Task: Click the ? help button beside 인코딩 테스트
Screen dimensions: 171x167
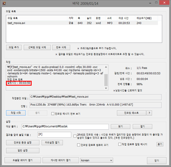Action: pos(149,113)
